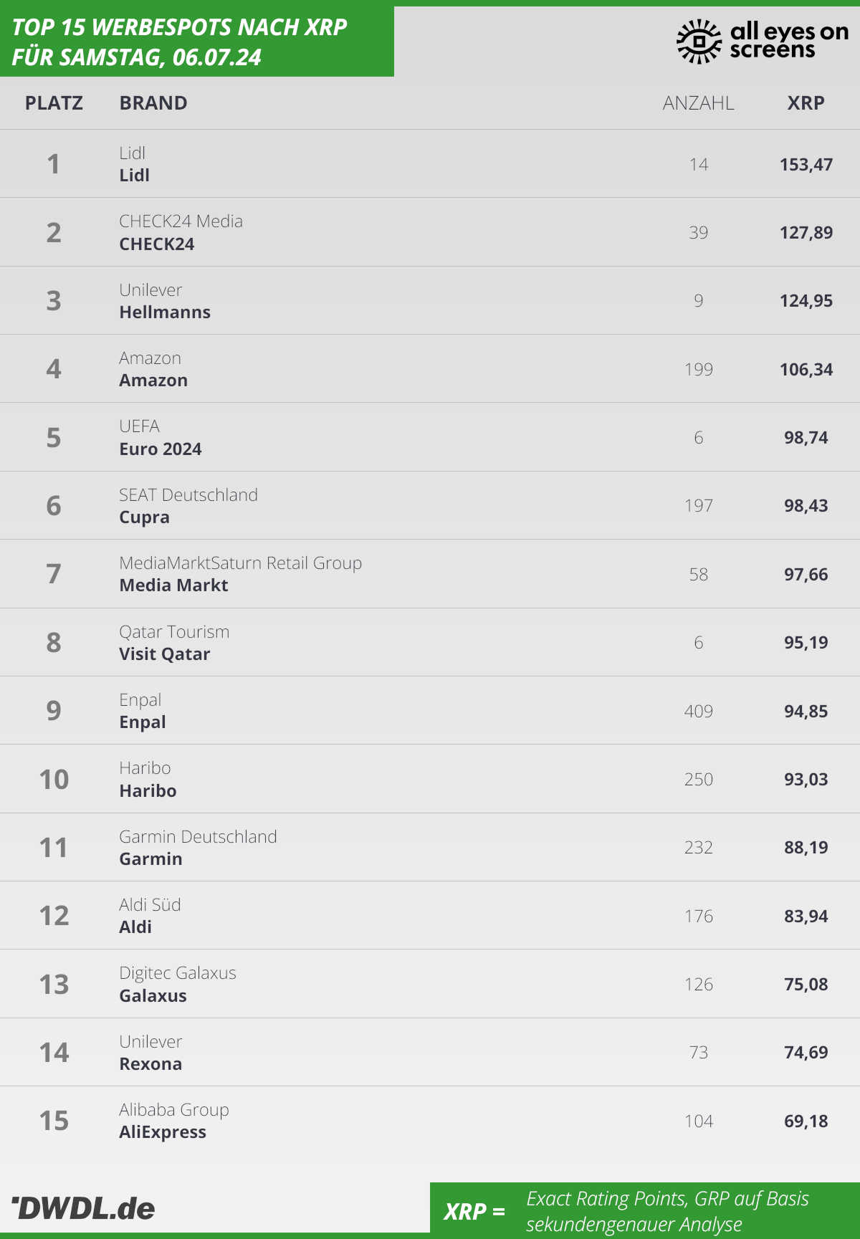Click the XRP column header
The height and width of the screenshot is (1239, 860).
[806, 103]
